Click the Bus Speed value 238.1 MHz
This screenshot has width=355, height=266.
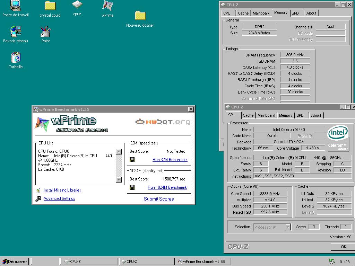point(270,206)
